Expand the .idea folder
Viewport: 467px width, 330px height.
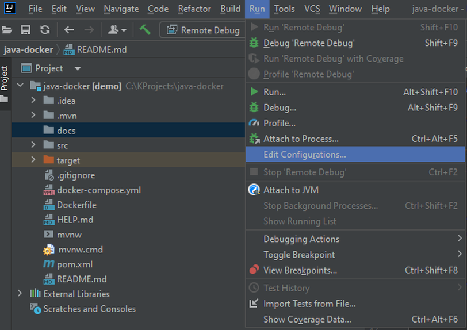tap(33, 101)
